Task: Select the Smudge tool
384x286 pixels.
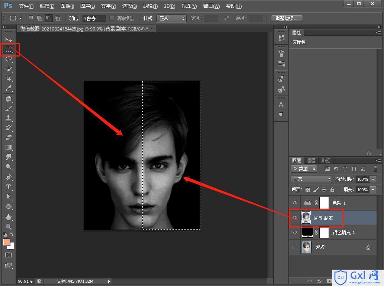Action: click(9, 157)
